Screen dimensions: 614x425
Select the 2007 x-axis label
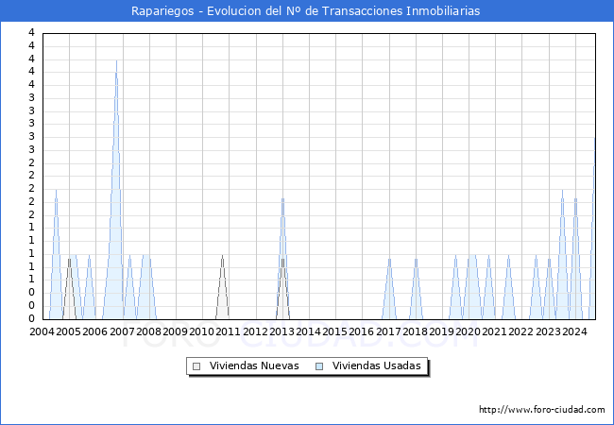point(122,331)
